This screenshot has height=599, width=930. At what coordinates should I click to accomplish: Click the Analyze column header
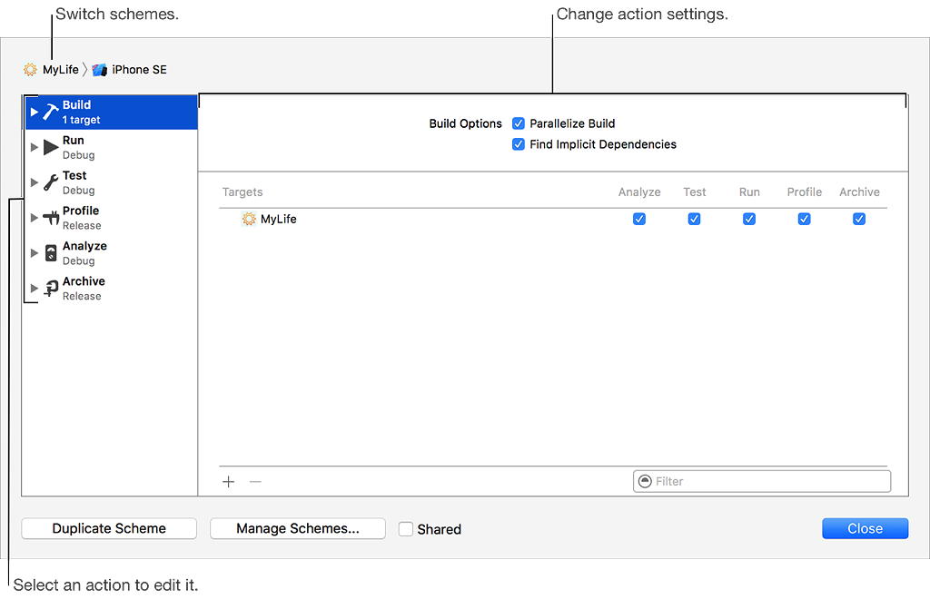[639, 192]
